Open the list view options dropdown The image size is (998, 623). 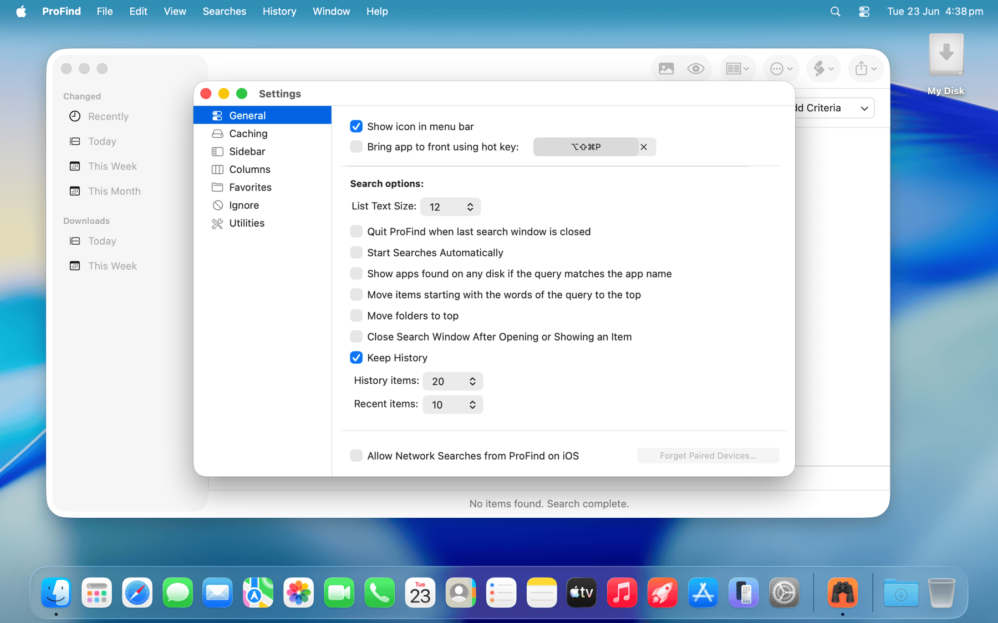point(737,69)
